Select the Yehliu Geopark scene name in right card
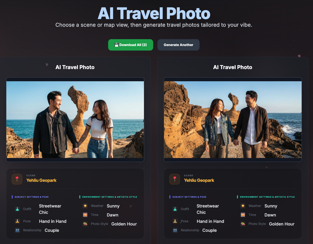 pos(199,180)
